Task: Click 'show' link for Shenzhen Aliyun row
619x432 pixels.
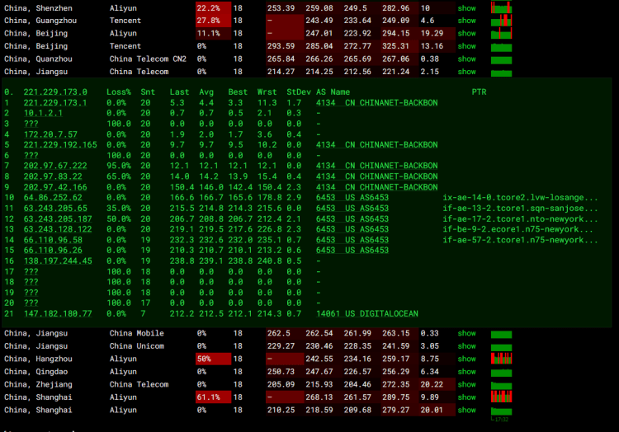Action: 466,8
